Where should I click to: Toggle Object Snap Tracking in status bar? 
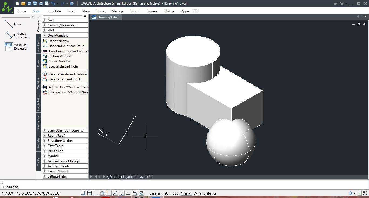coord(115,193)
